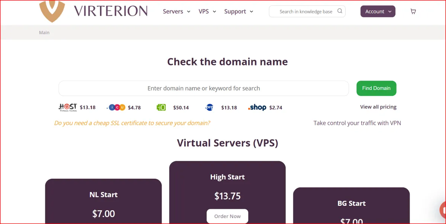Image resolution: width=446 pixels, height=224 pixels.
Task: Open Take control your traffic with VPN link
Action: [357, 123]
